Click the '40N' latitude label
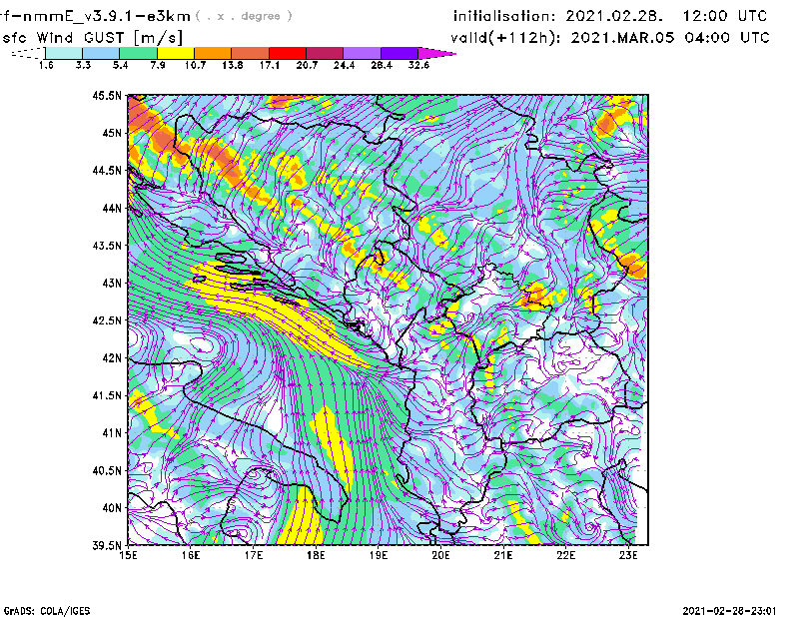799x617 pixels. [x=112, y=508]
